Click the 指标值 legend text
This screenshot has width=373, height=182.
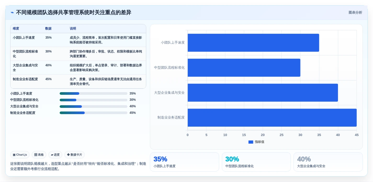pos(259,142)
